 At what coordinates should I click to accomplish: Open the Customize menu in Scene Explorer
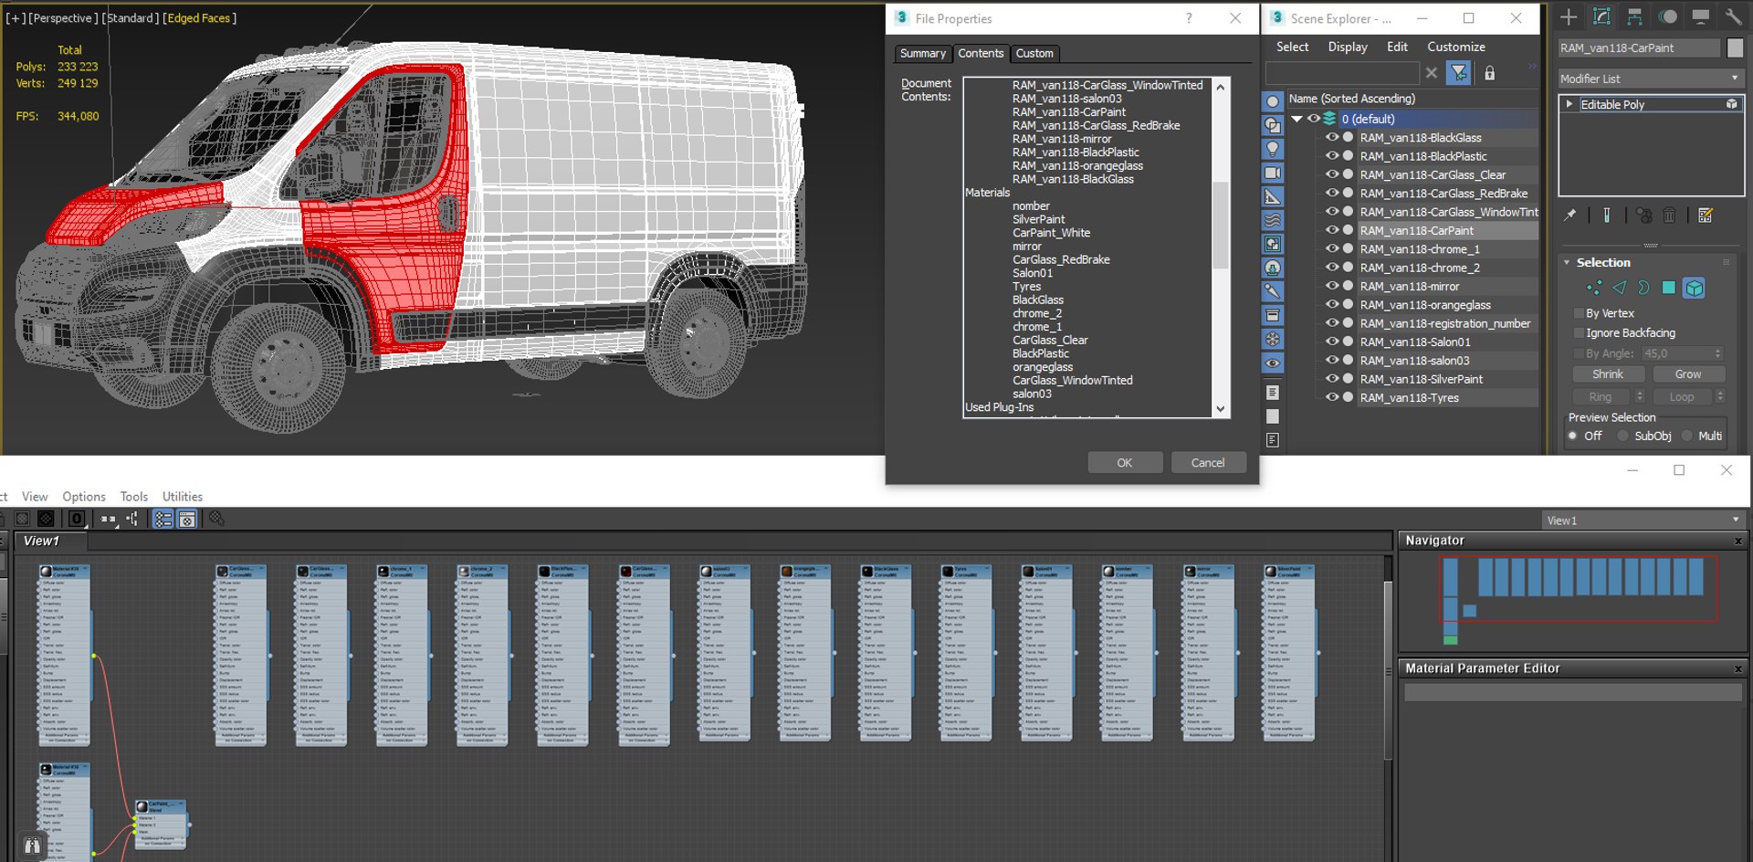(1455, 47)
